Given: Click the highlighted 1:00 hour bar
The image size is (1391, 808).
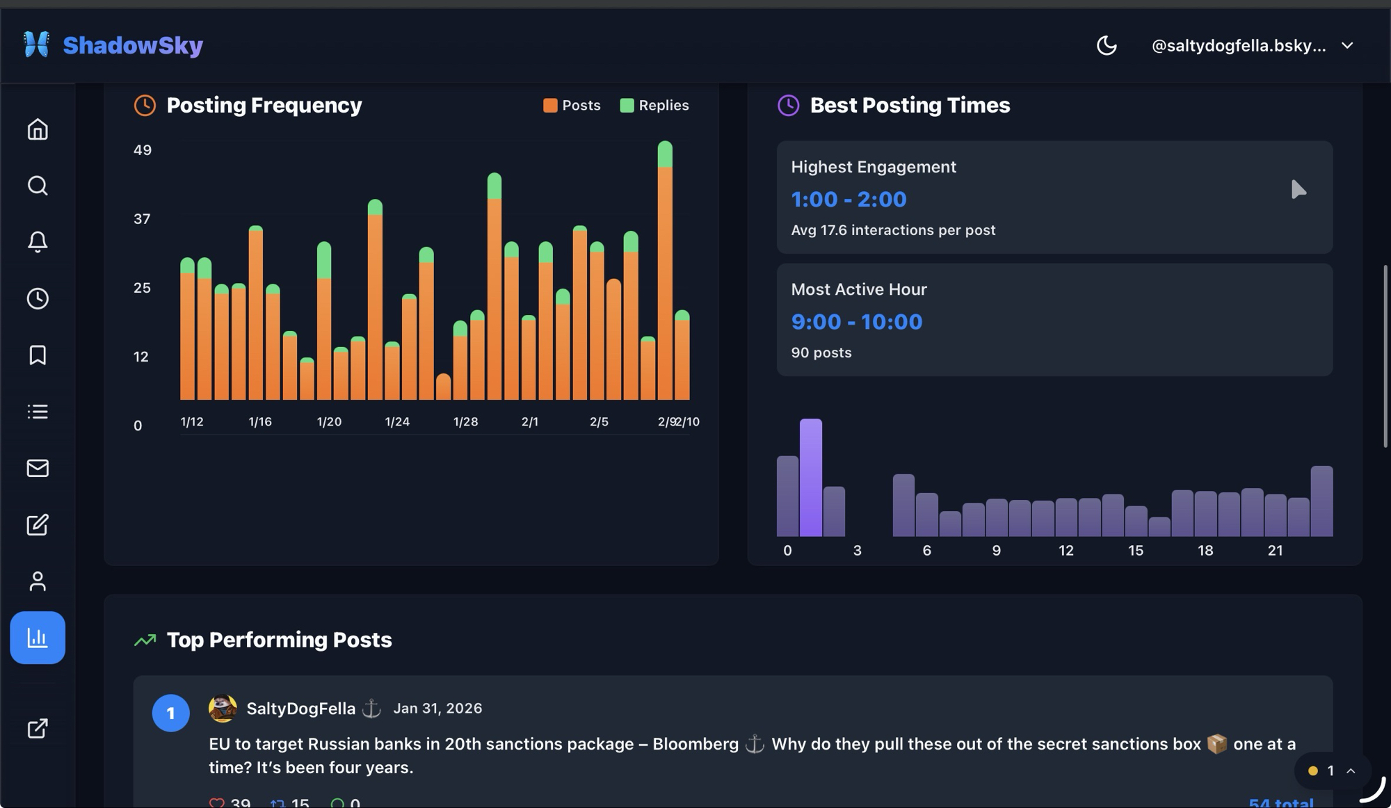Looking at the screenshot, I should click(810, 478).
